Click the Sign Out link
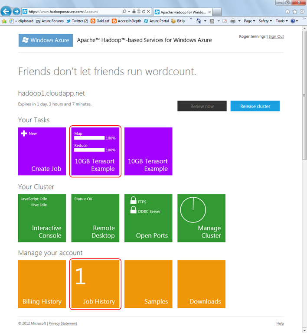 276,36
